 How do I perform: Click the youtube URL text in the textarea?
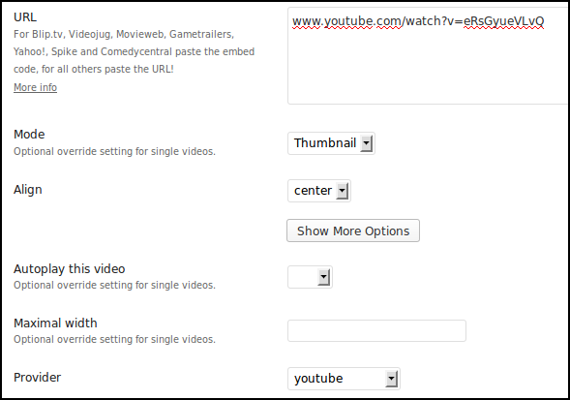coord(418,21)
